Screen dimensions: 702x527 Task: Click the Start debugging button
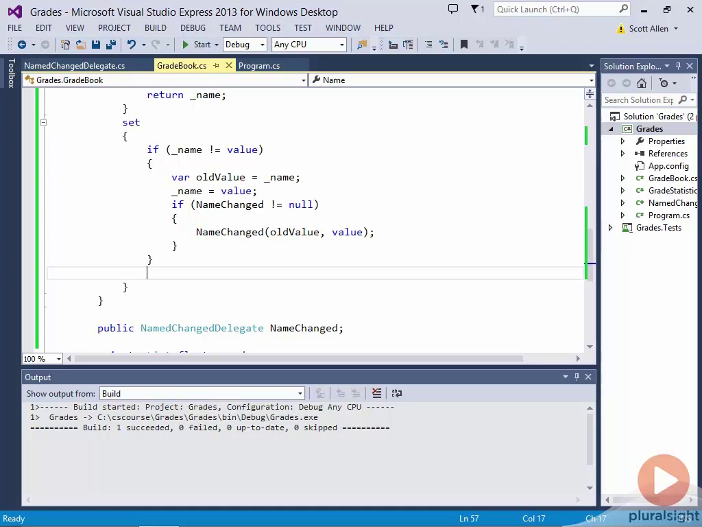pos(196,45)
